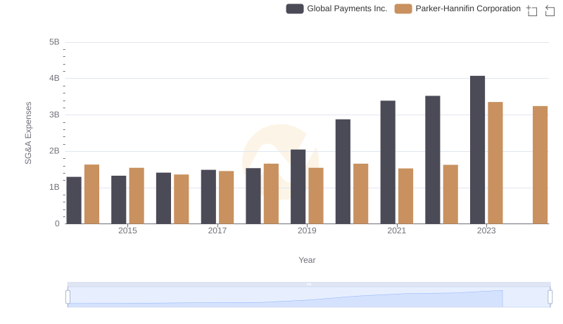This screenshot has height=324, width=563.
Task: Click the 5B y-axis label
Action: tap(54, 42)
